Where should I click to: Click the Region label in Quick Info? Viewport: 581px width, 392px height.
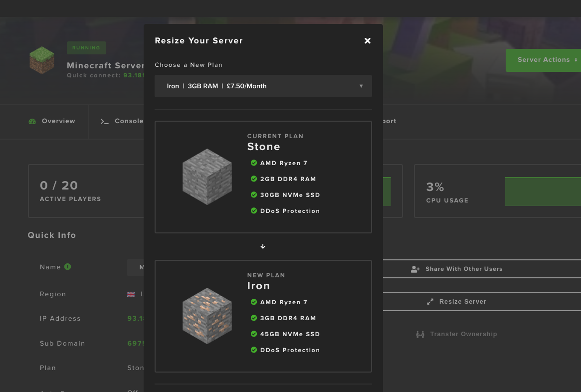53,294
